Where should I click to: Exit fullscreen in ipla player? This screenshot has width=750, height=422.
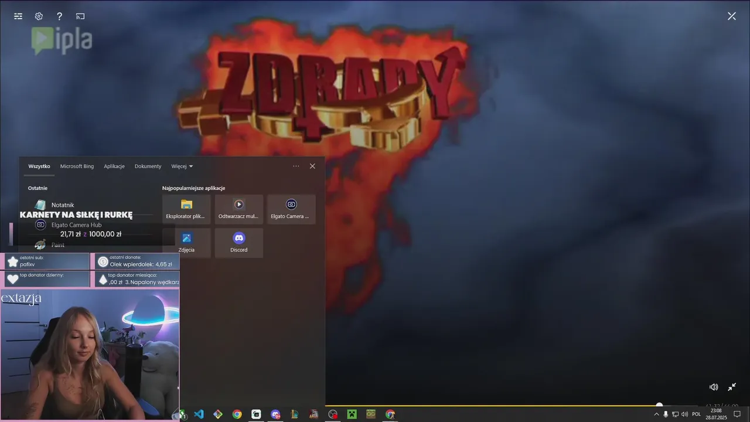[732, 387]
